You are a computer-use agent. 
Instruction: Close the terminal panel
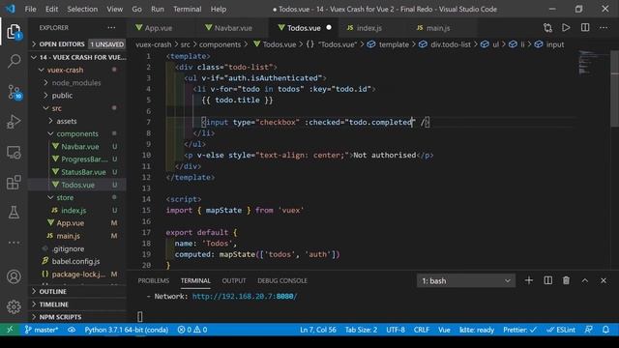point(604,280)
